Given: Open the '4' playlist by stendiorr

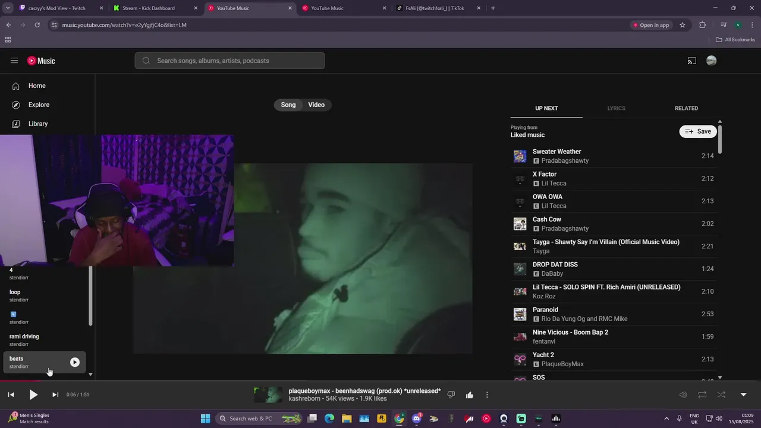Looking at the screenshot, I should tap(45, 273).
